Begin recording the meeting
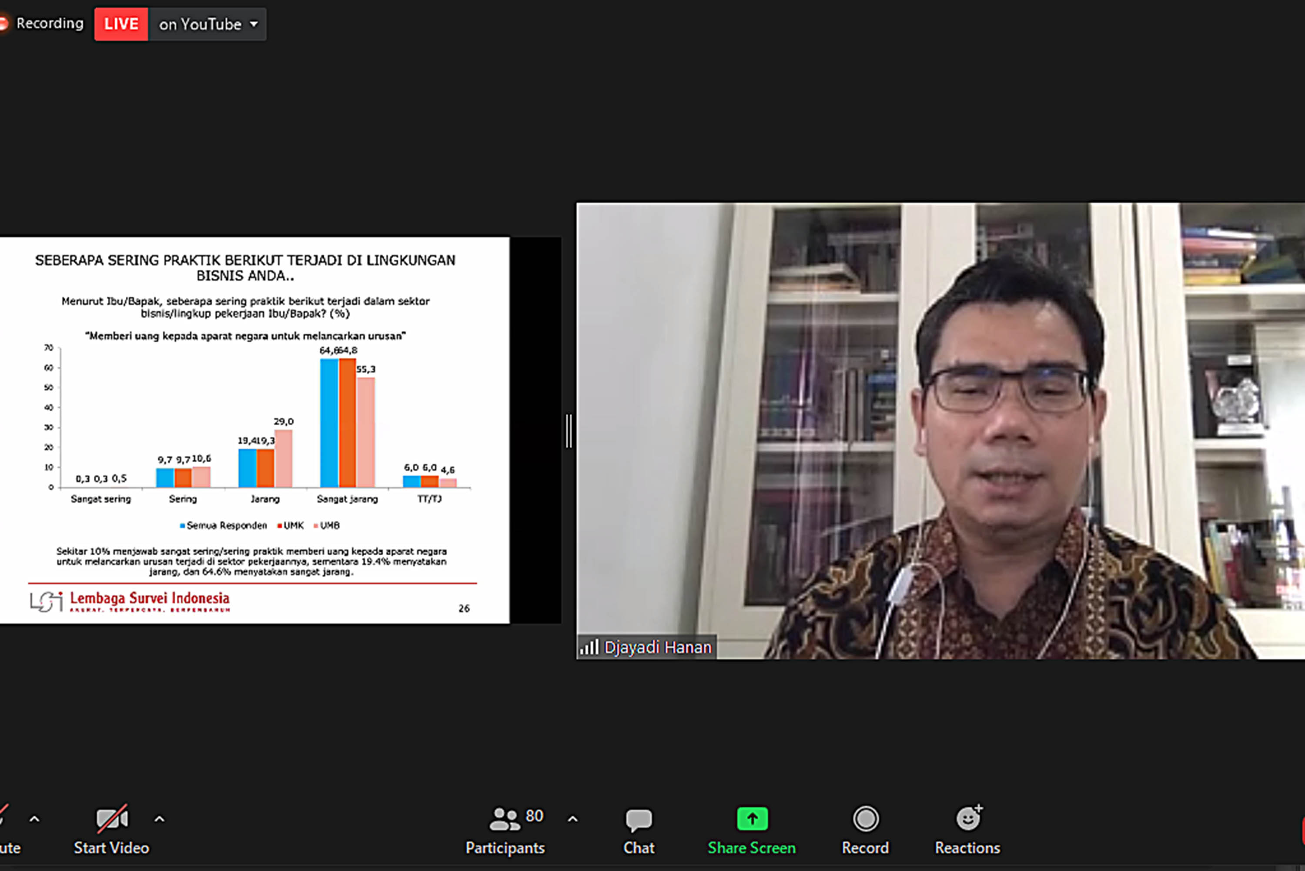Image resolution: width=1305 pixels, height=871 pixels. [865, 828]
